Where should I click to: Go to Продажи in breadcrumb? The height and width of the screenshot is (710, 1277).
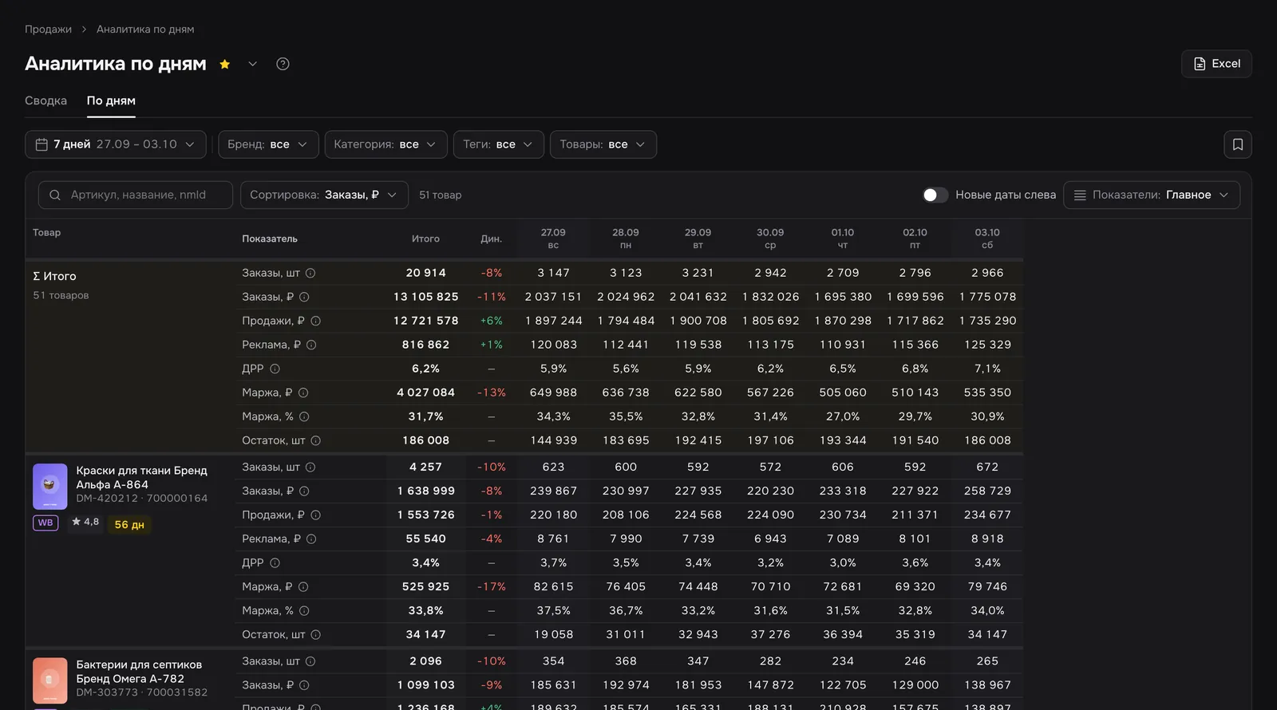[x=48, y=29]
